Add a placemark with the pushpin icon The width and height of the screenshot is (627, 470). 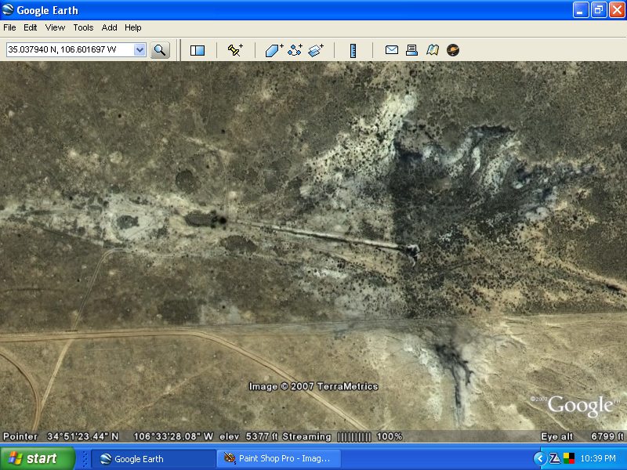tap(235, 50)
